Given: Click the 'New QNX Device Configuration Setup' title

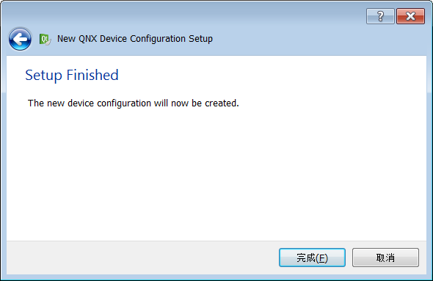Looking at the screenshot, I should (x=135, y=39).
